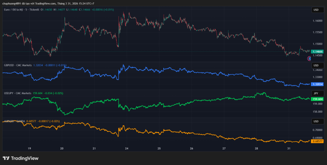
Task: Open the USD currency selector on AUDUSD pane
Action: pos(316,121)
